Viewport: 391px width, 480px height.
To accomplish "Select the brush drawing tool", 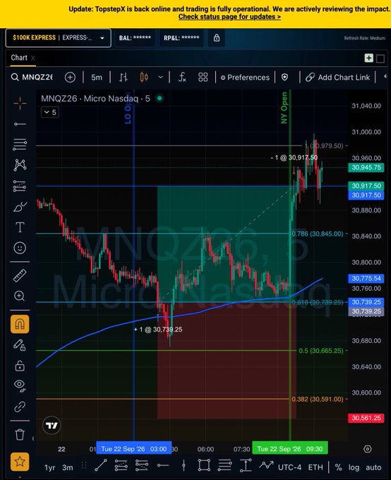I will (x=20, y=207).
